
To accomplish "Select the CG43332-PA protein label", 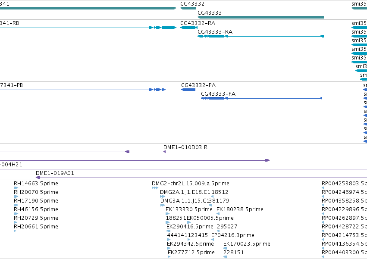I will tap(198, 85).
